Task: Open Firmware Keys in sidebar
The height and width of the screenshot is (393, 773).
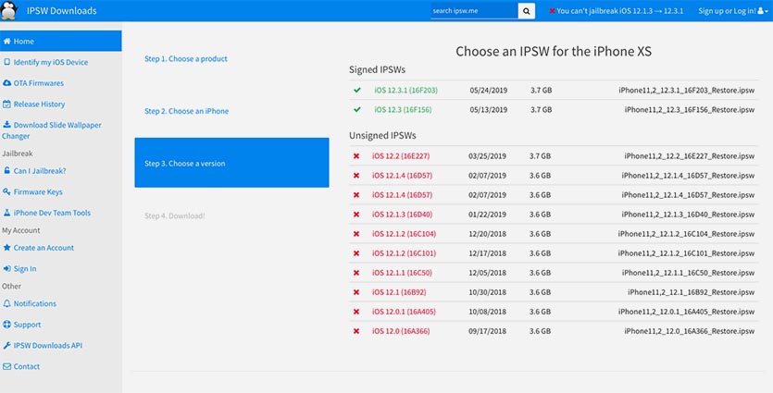Action: (x=38, y=191)
